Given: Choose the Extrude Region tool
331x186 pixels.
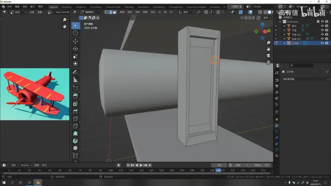Looking at the screenshot, I should 75,96.
